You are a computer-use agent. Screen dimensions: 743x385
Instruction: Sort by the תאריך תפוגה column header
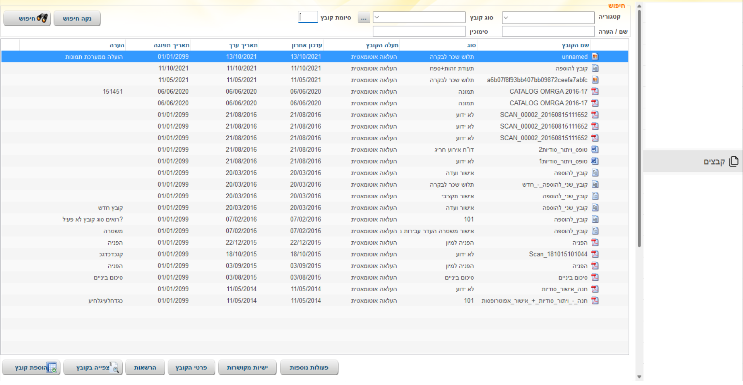click(x=171, y=45)
